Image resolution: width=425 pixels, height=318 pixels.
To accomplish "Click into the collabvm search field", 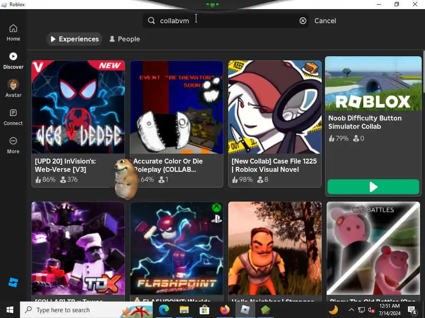I will point(225,21).
